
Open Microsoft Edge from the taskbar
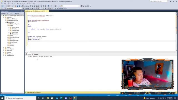[x=61, y=98]
